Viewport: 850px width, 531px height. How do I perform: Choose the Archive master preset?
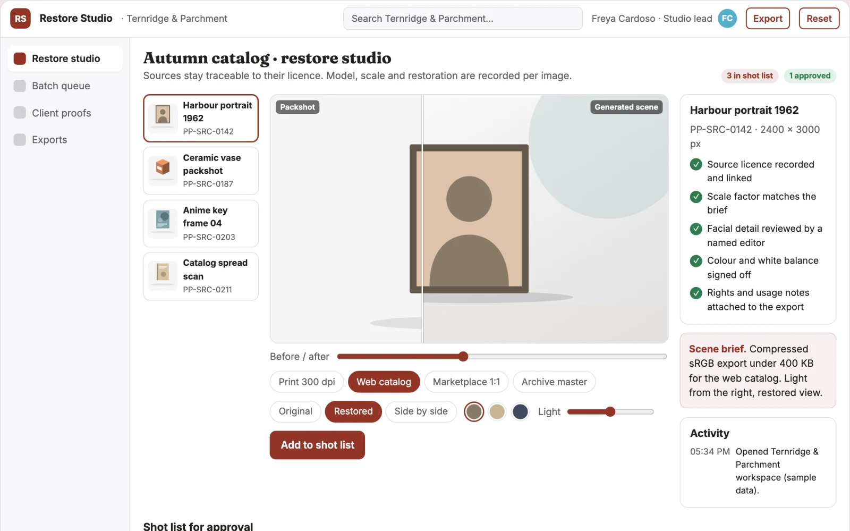pyautogui.click(x=554, y=382)
